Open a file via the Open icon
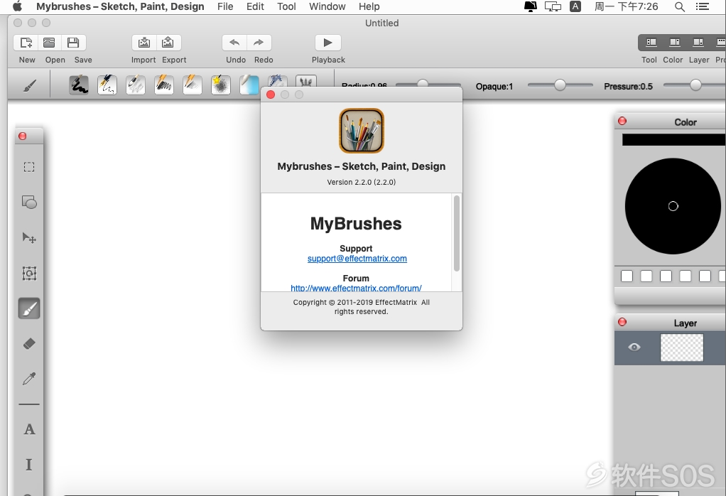The image size is (726, 496). [x=49, y=43]
